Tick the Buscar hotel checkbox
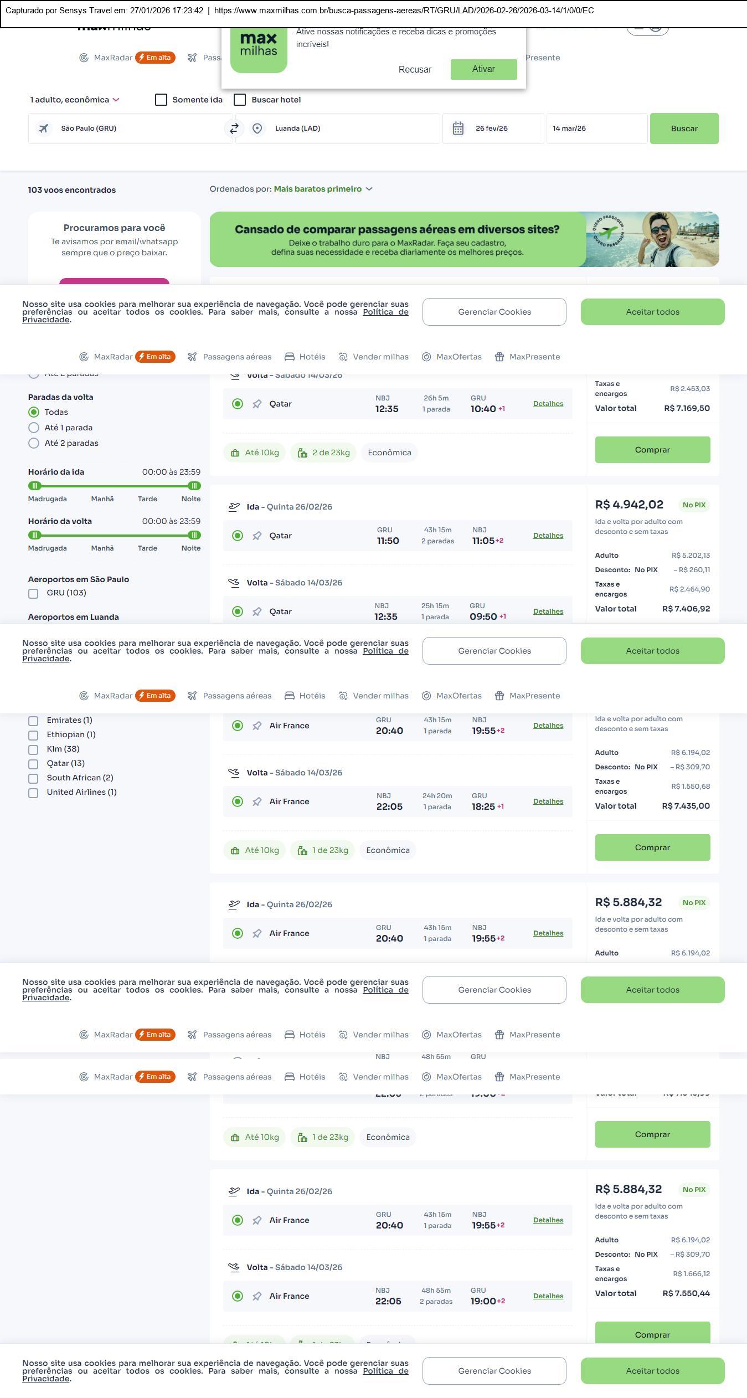Image resolution: width=747 pixels, height=1398 pixels. pos(240,100)
